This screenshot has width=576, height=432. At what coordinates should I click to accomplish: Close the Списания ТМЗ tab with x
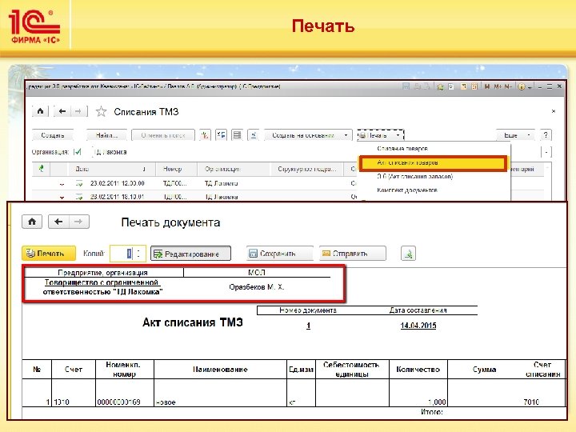pyautogui.click(x=554, y=111)
